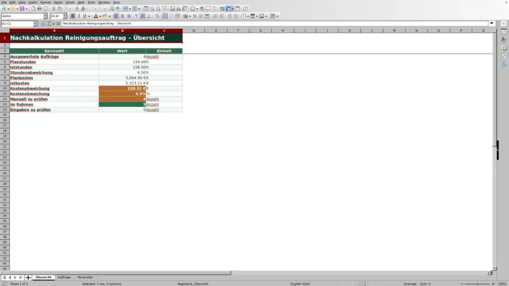
Task: Click the zoom slider in status bar
Action: pos(478,284)
